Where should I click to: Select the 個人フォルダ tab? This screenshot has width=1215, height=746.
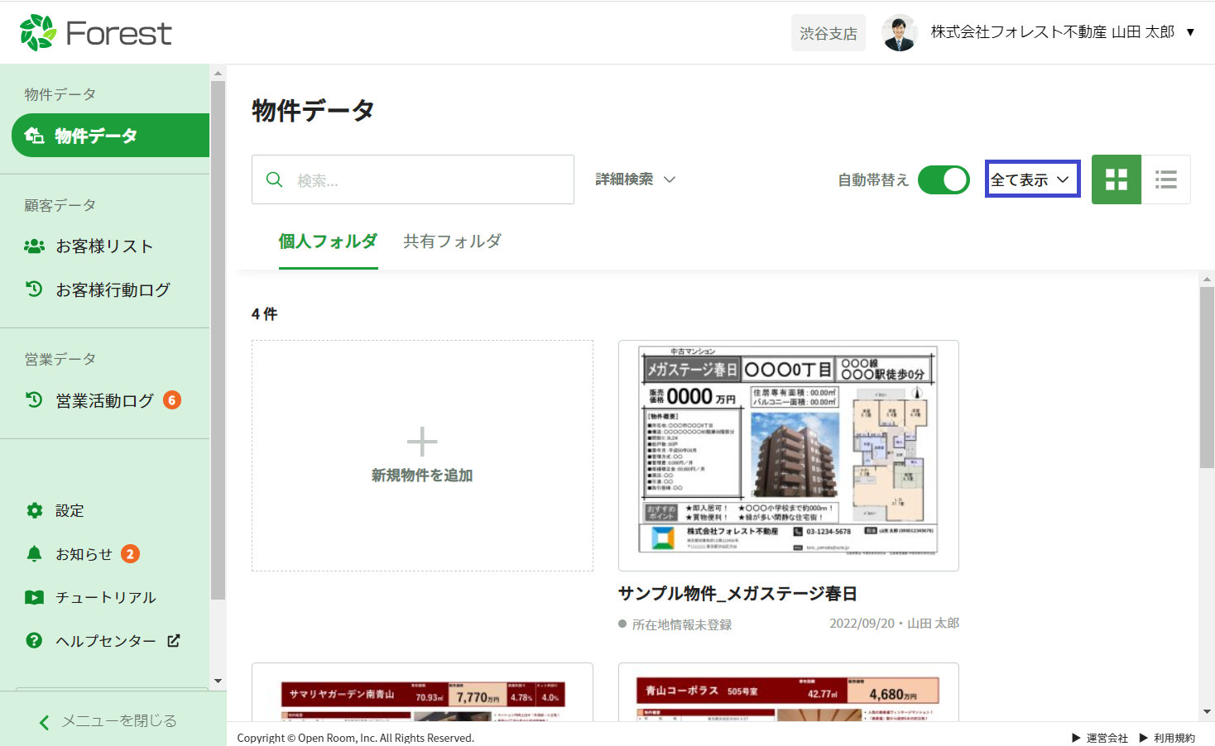click(328, 241)
